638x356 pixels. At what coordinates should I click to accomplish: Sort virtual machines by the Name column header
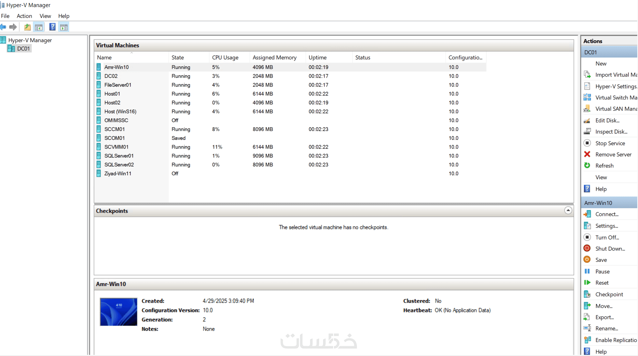point(131,57)
